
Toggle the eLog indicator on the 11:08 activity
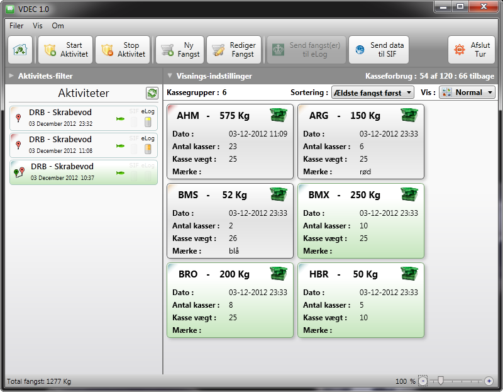point(148,148)
